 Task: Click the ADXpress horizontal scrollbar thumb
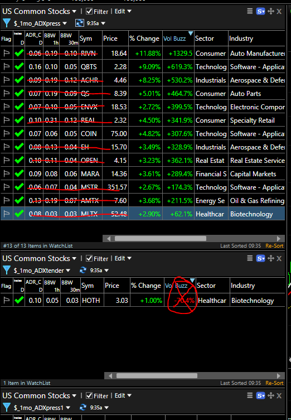(x=161, y=238)
